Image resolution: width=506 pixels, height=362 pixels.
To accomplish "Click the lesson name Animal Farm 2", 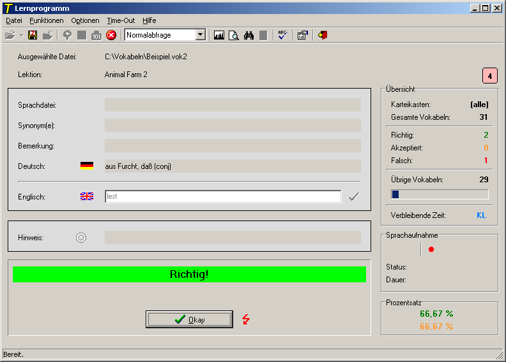I will point(126,75).
